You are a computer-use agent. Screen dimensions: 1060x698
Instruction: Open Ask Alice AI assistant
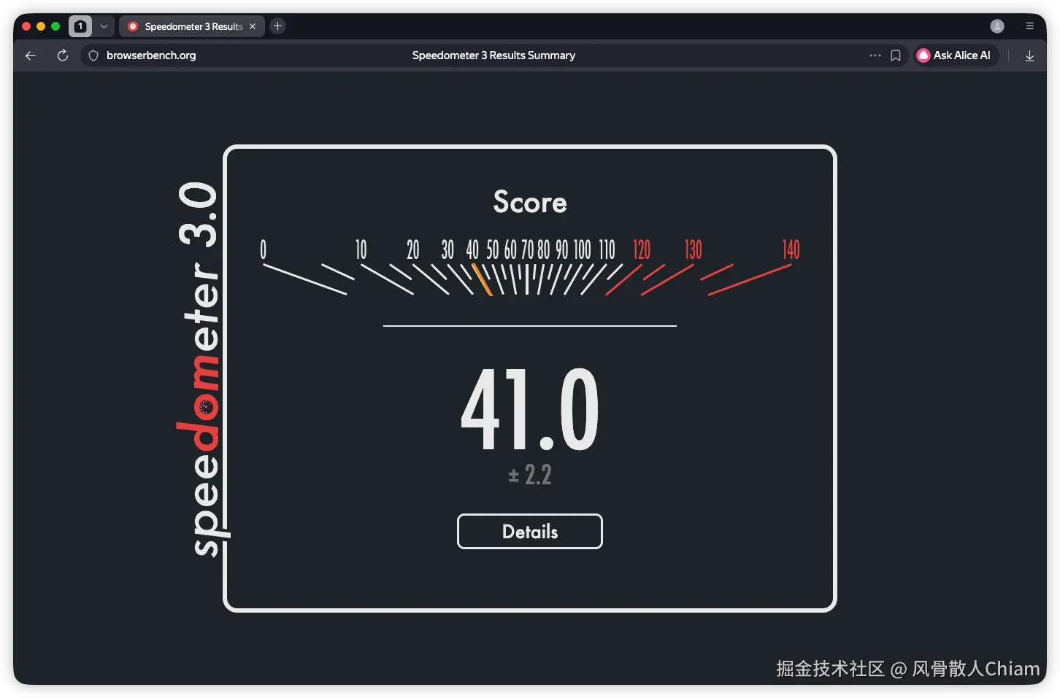click(x=955, y=55)
